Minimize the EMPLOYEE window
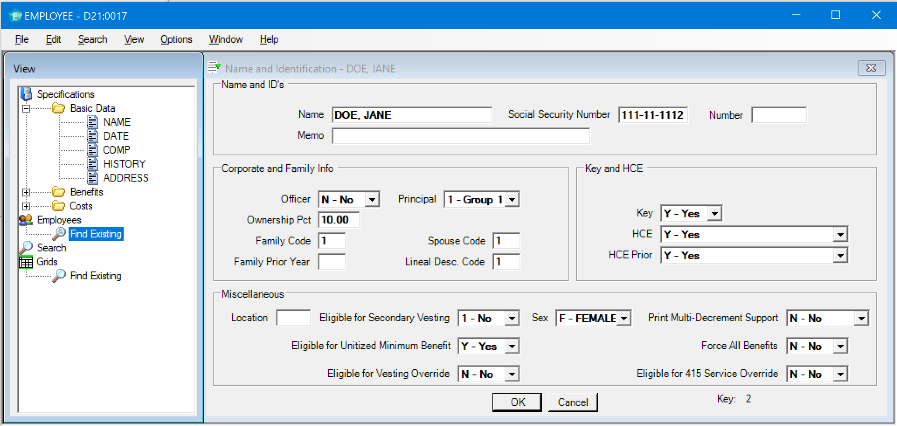The image size is (897, 426). coord(796,15)
